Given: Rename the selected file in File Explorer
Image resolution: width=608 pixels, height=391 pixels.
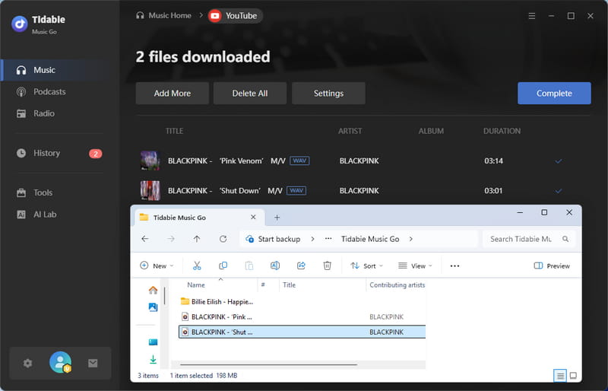Looking at the screenshot, I should click(275, 265).
